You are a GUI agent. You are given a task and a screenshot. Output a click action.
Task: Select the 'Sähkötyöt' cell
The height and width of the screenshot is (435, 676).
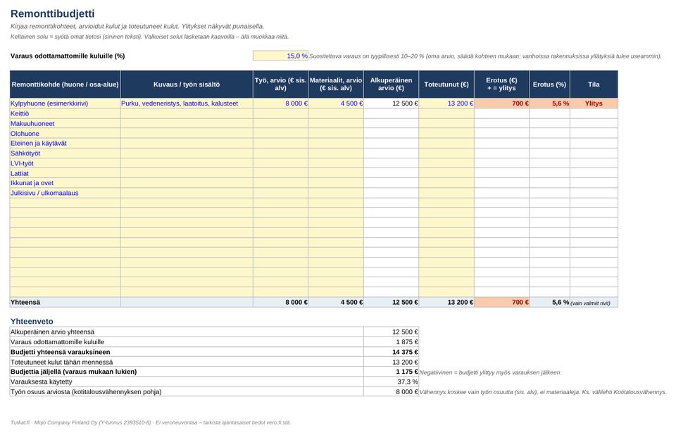point(65,153)
